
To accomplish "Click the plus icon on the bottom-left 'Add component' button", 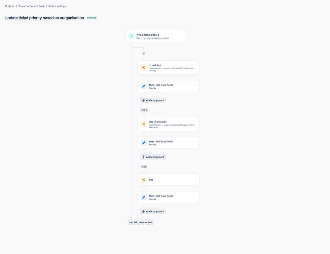I will 131,222.
